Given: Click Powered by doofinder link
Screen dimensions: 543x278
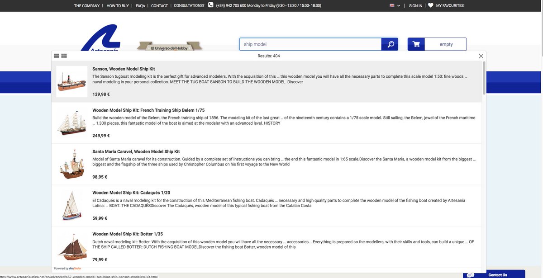Looking at the screenshot, I should click(67, 269).
